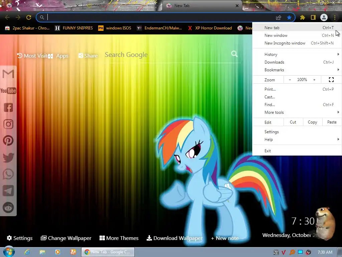
Task: Choose Find... in the menu
Action: point(297,105)
